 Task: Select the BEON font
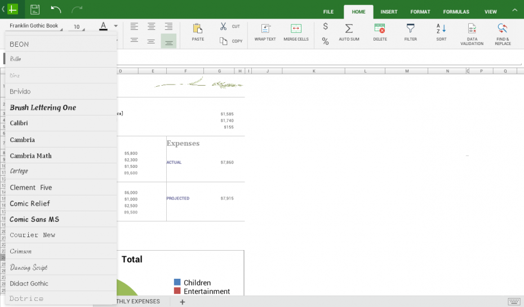pos(61,44)
